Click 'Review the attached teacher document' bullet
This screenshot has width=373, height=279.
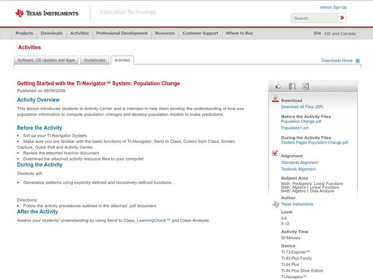[x=61, y=153]
